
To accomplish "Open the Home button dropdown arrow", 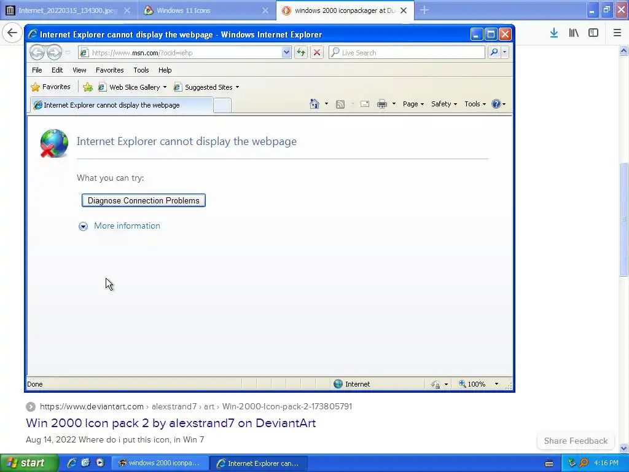I will (x=326, y=104).
